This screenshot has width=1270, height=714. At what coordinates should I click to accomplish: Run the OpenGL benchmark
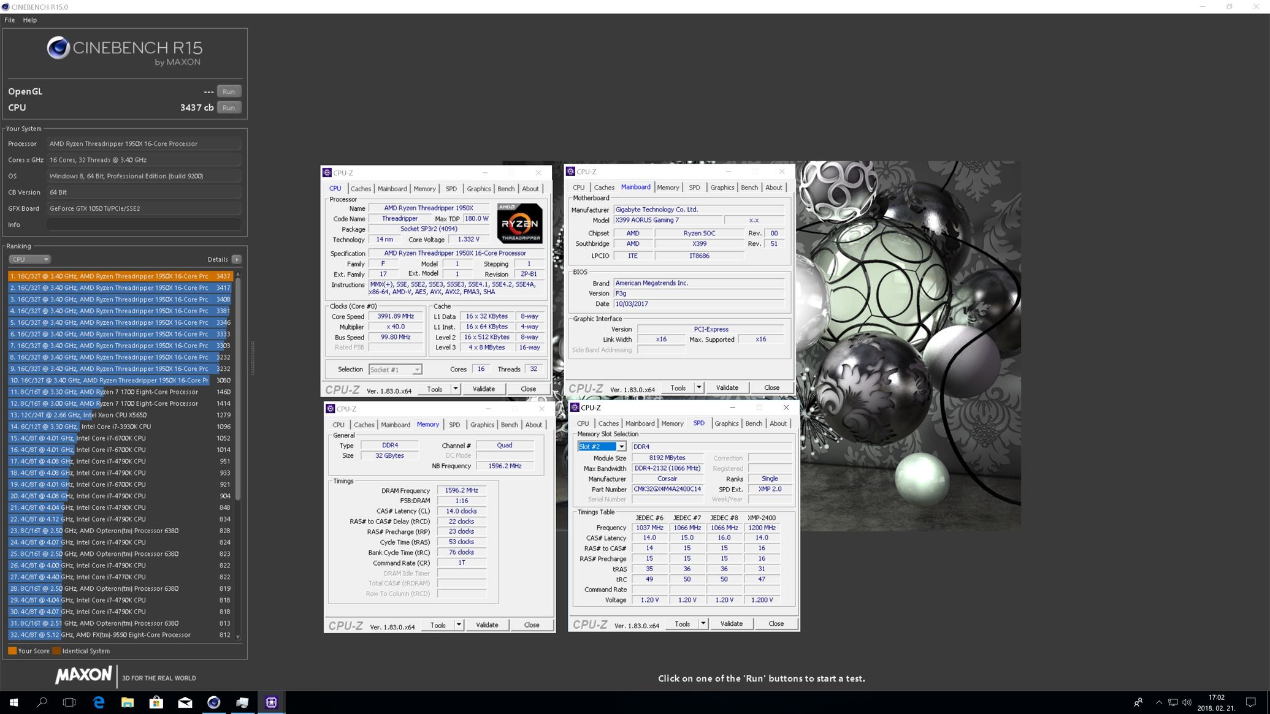229,91
